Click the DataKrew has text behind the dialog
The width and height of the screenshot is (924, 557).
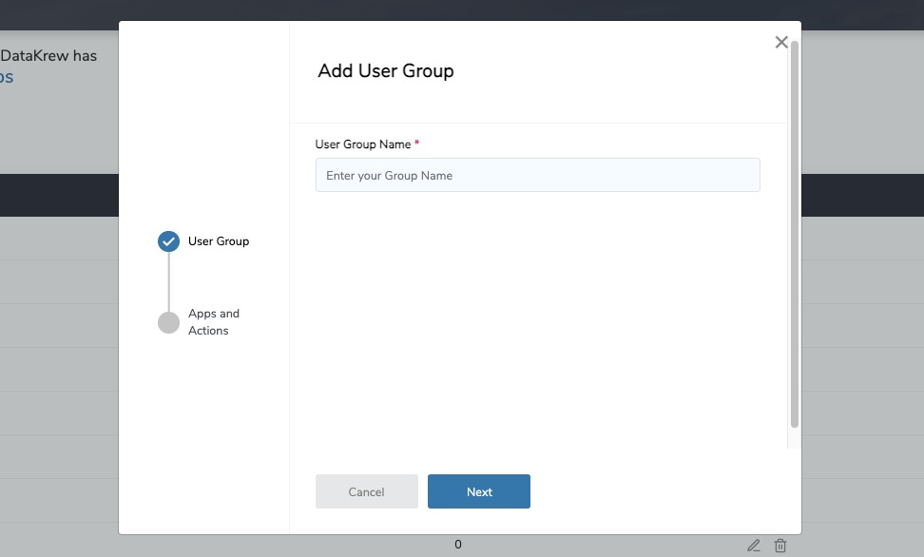(48, 55)
